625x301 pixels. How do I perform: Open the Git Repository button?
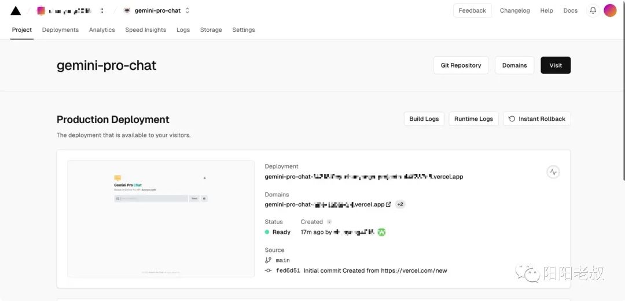(x=461, y=65)
